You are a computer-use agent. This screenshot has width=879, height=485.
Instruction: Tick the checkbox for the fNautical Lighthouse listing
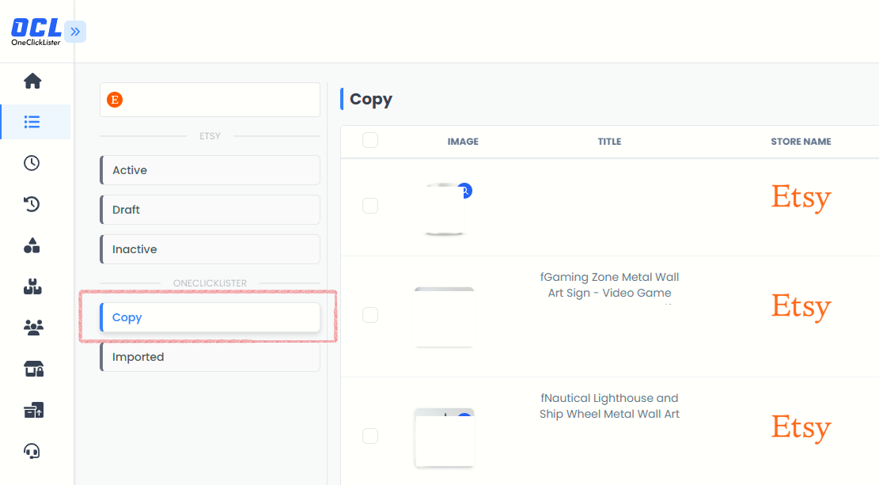(x=370, y=436)
